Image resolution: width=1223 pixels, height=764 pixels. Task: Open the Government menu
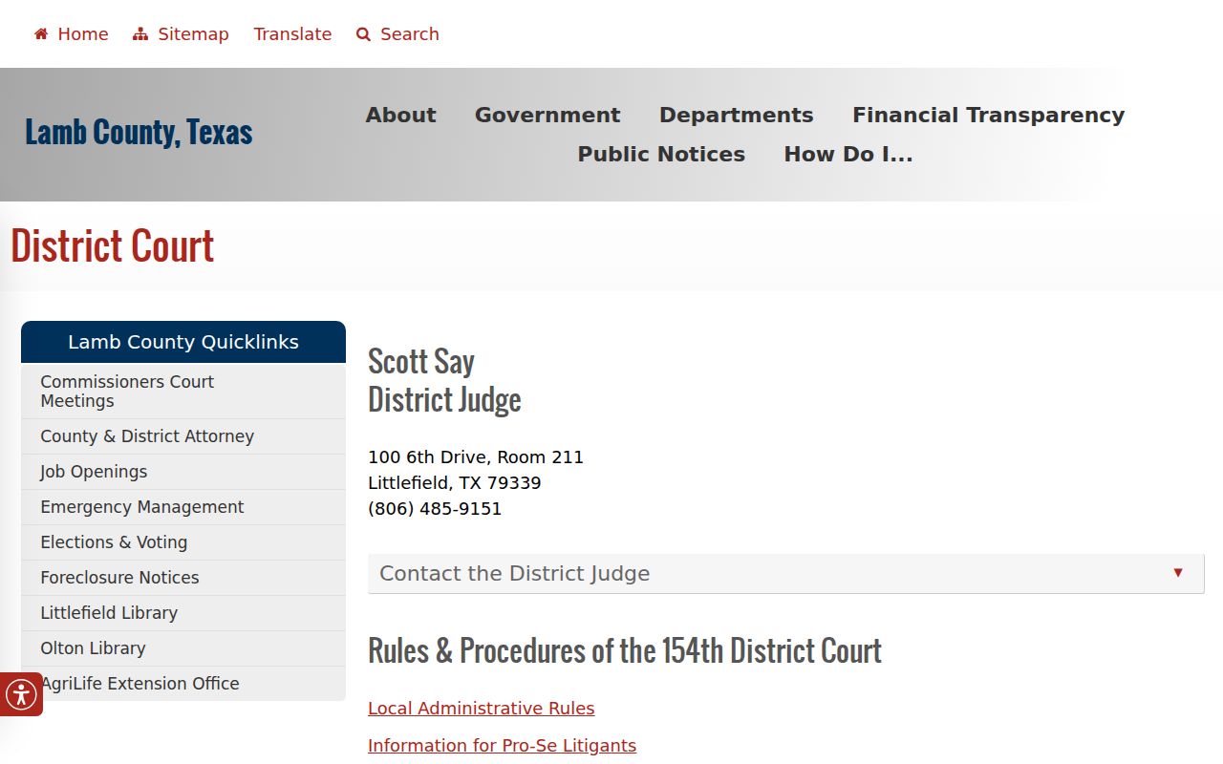point(547,116)
